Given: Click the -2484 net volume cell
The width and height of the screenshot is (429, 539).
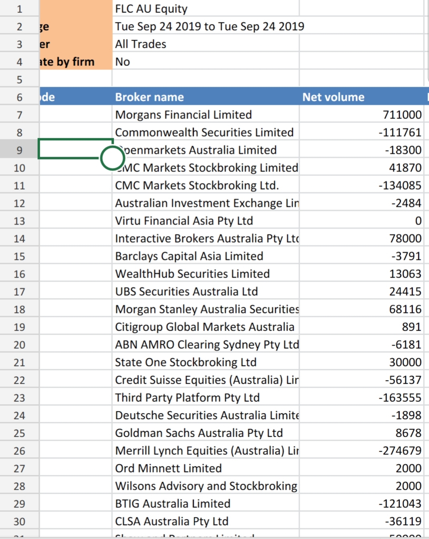Looking at the screenshot, I should (x=361, y=203).
